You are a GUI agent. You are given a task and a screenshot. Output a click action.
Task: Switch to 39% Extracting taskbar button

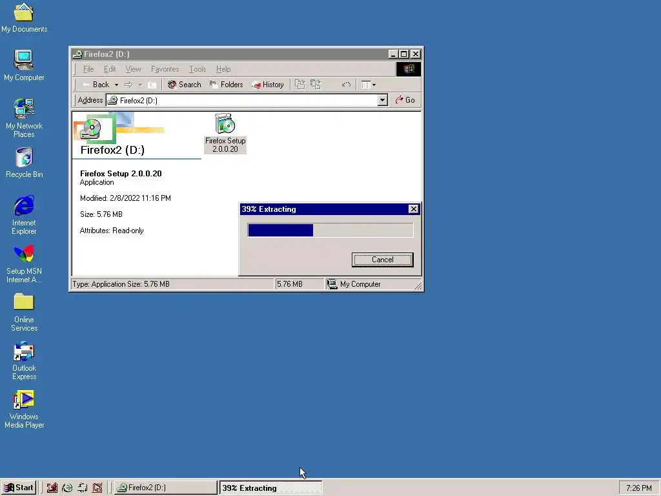(270, 488)
